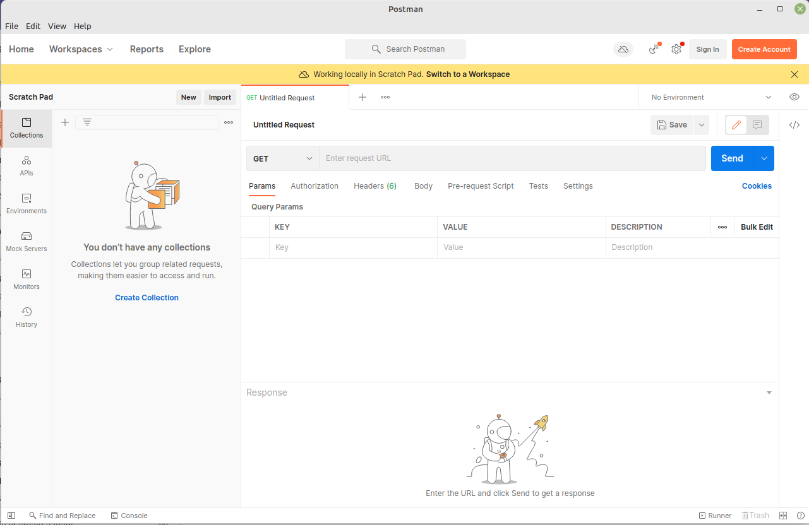The width and height of the screenshot is (809, 525).
Task: Open Trash from status bar
Action: pyautogui.click(x=755, y=516)
